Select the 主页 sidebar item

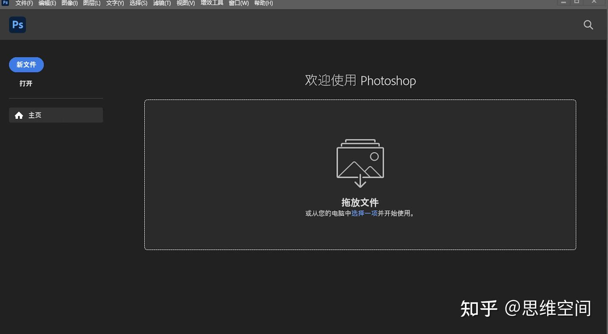[56, 115]
